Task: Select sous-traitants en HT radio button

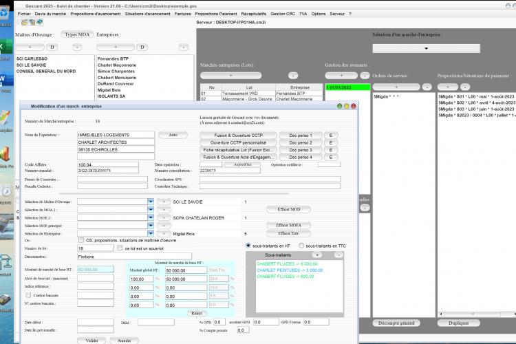Action: (248, 246)
